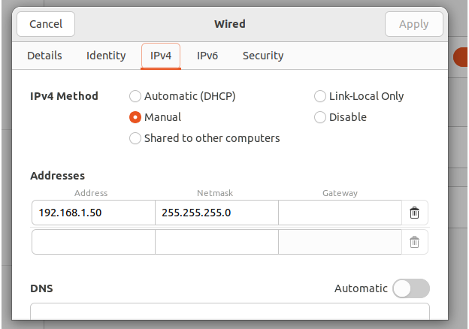Switch to the Details tab
The image size is (469, 329).
(x=44, y=56)
